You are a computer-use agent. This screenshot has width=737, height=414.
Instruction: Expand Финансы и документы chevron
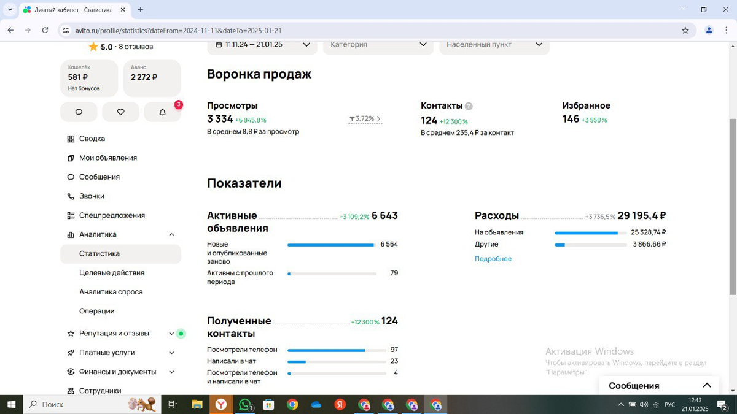click(x=171, y=372)
